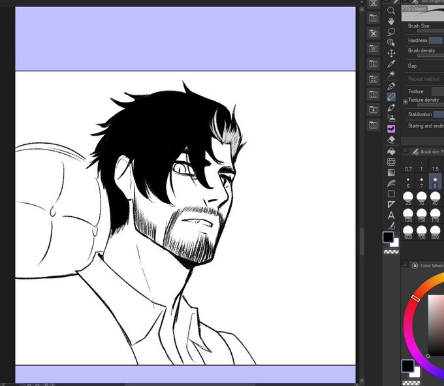This screenshot has width=444, height=386.
Task: Select the Correct line tool
Action: (x=391, y=226)
